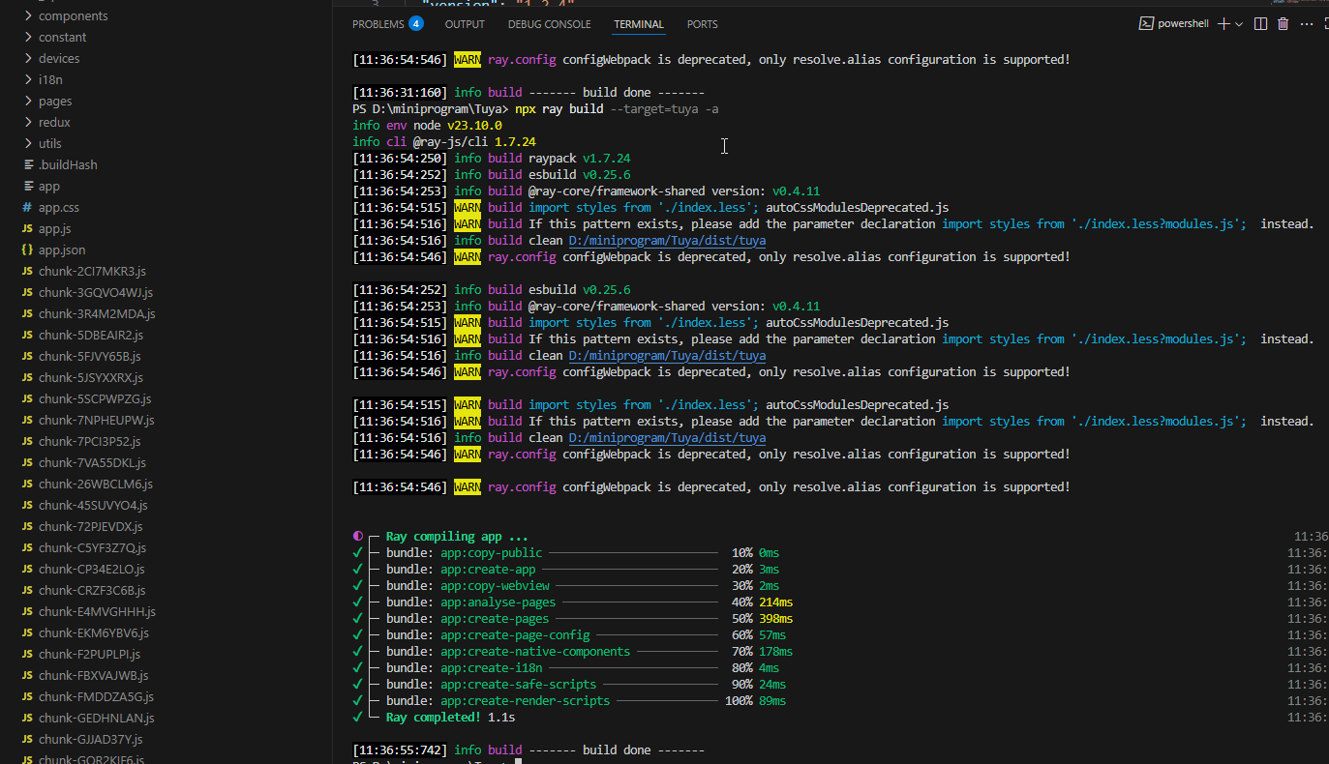Click the JS icon of chunk-5DBEAIR2.js

pyautogui.click(x=27, y=335)
